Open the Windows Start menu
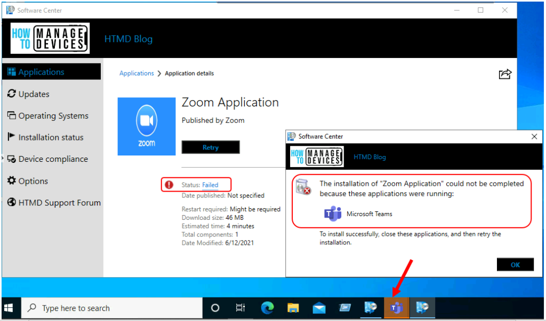Screen dimensions: 546x321 point(9,308)
